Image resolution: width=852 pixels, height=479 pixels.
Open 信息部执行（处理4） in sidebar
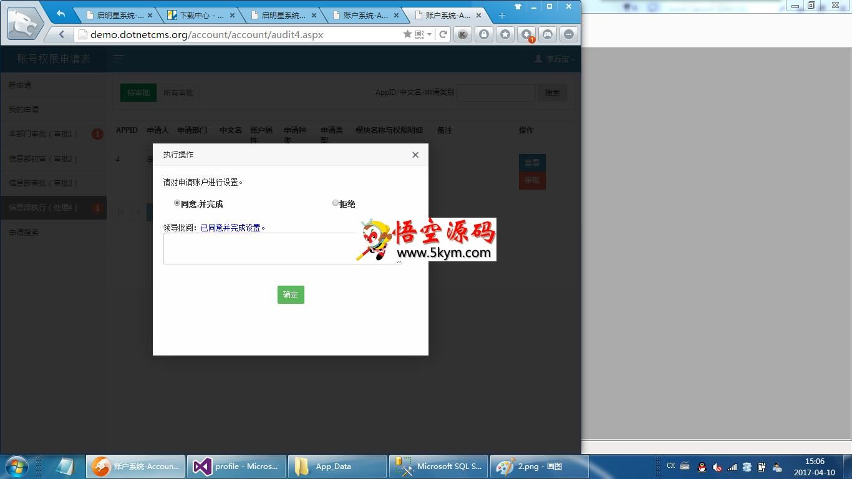pyautogui.click(x=53, y=207)
